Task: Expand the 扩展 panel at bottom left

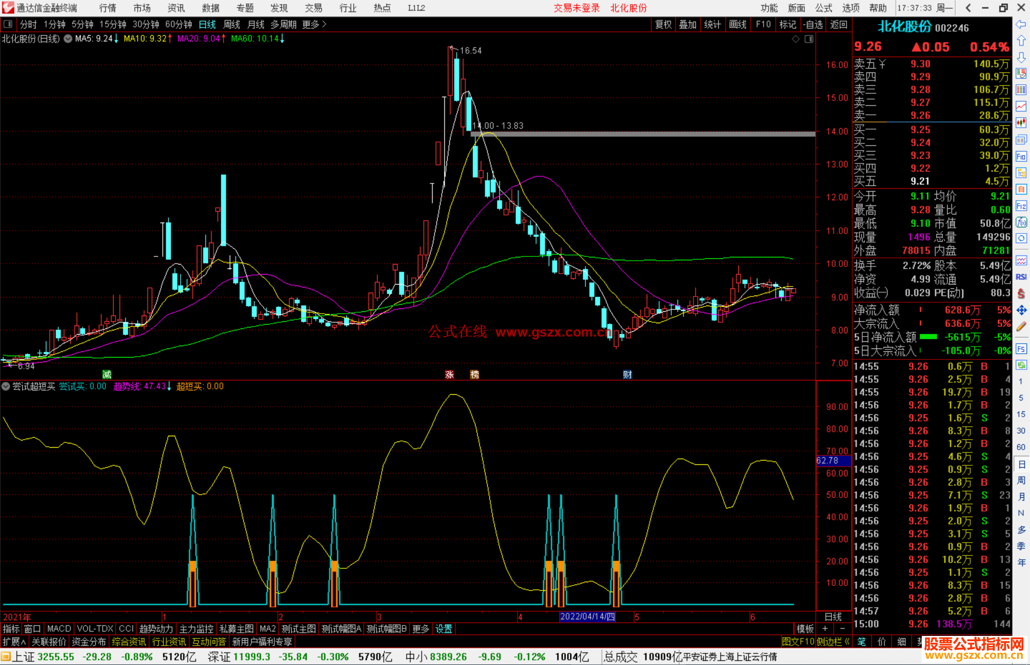Action: [14, 642]
